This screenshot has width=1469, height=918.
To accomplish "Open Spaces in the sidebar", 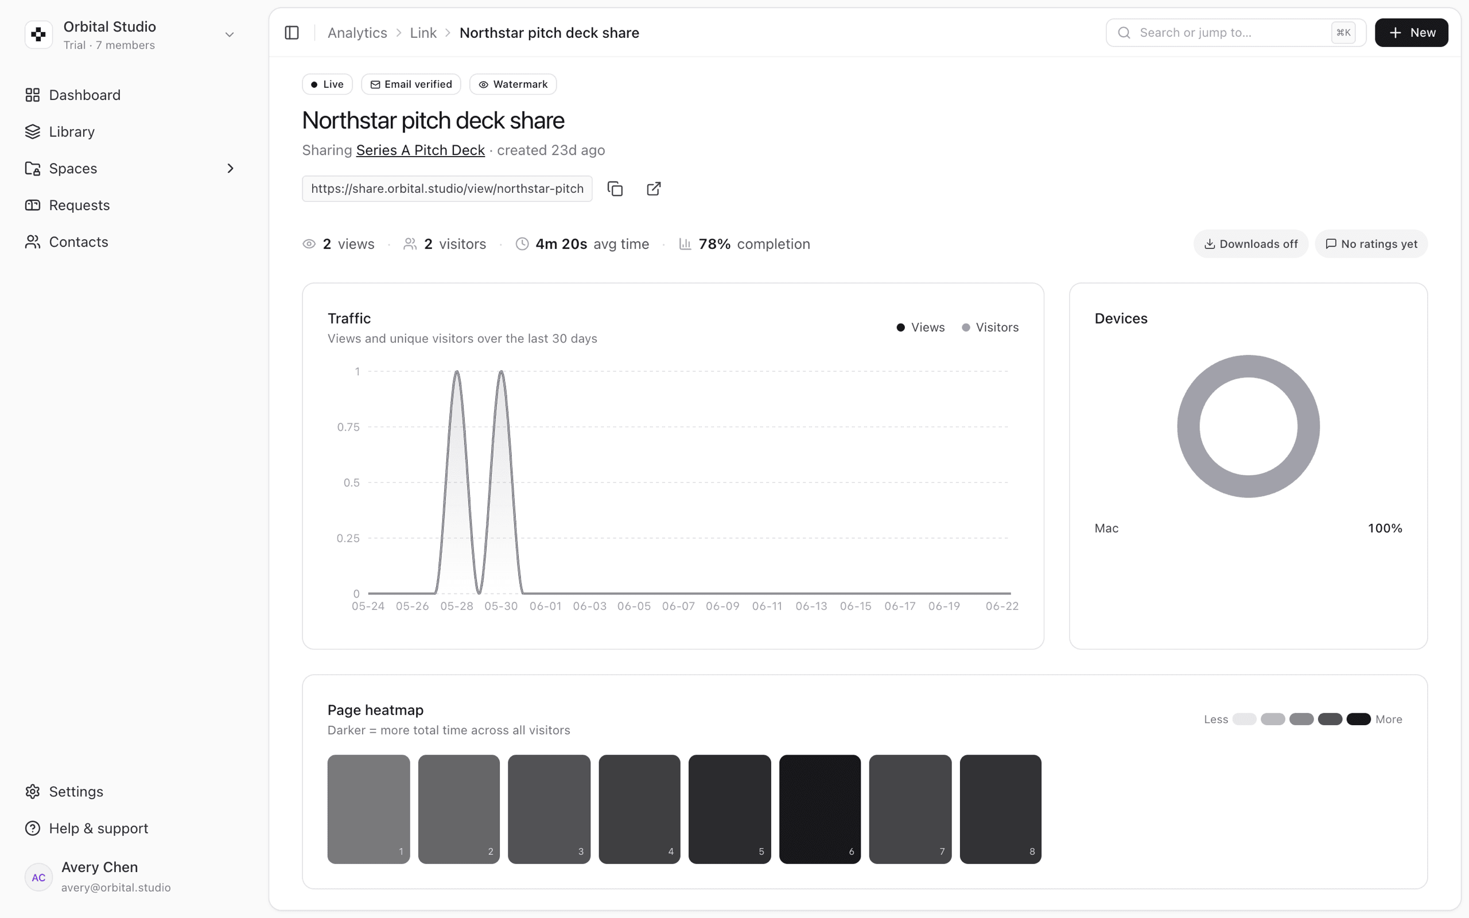I will 130,168.
